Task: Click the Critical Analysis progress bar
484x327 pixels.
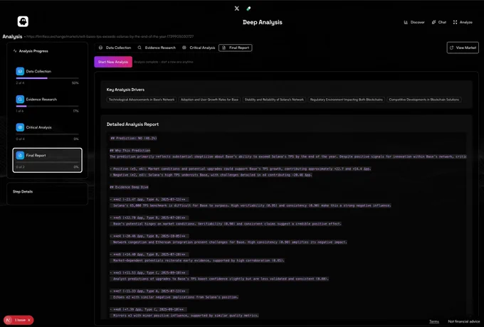Action: (x=47, y=134)
